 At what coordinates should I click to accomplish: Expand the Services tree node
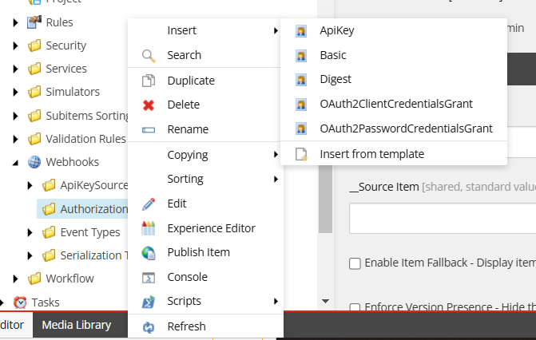pyautogui.click(x=15, y=69)
